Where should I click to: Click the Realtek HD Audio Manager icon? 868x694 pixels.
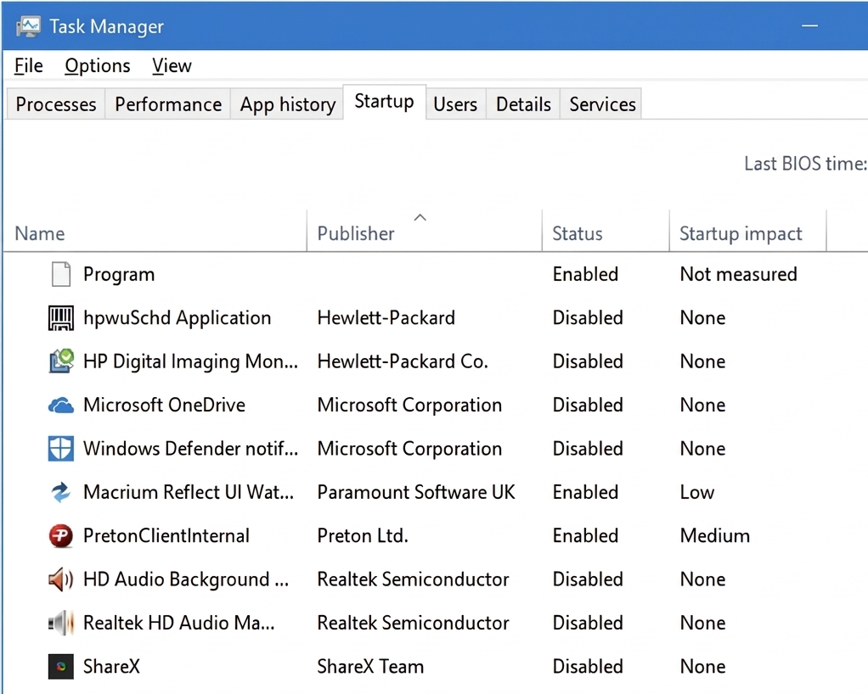click(61, 624)
